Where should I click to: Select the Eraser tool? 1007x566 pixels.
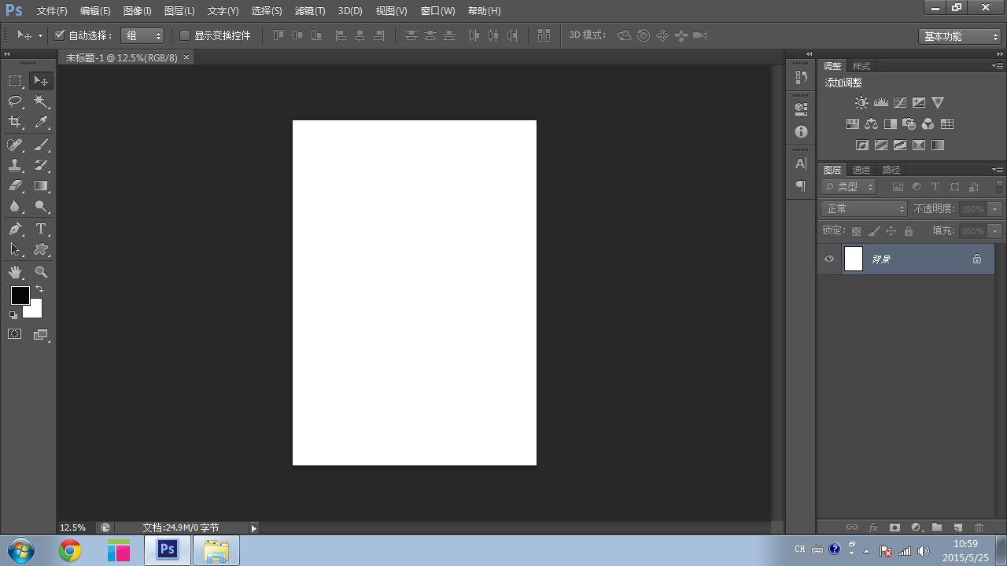15,186
